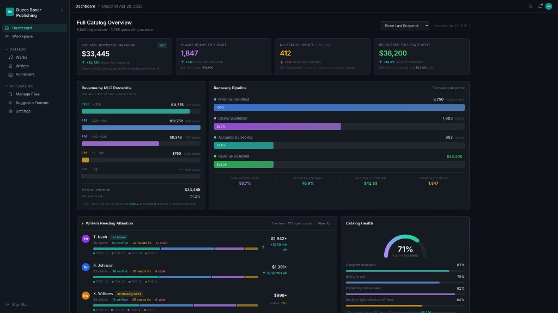
Task: Click Est. Min. Potential Revenue $33,445
Action: (x=96, y=54)
